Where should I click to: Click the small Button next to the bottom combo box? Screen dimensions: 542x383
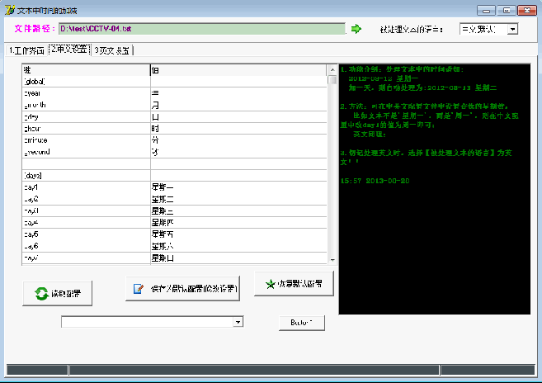(x=302, y=323)
